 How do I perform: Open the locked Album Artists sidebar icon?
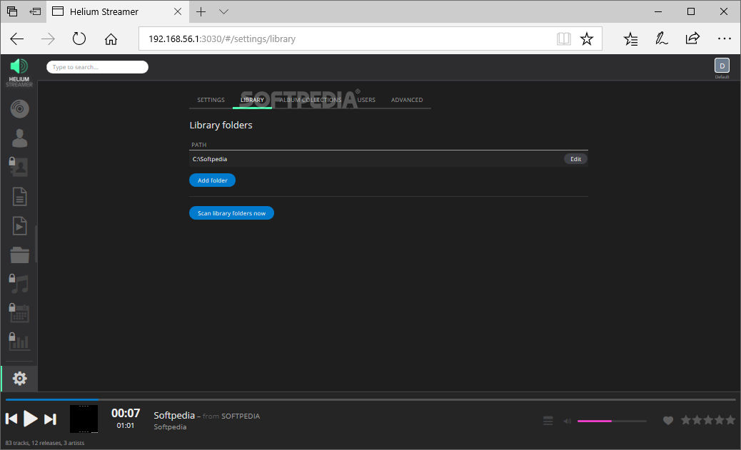(x=19, y=167)
